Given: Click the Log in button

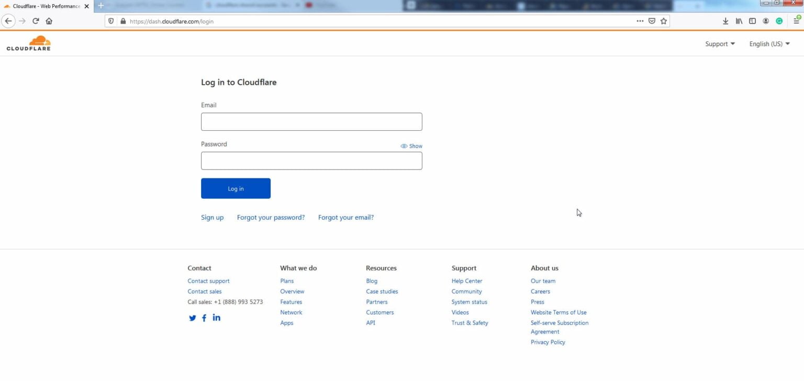Looking at the screenshot, I should [x=236, y=188].
